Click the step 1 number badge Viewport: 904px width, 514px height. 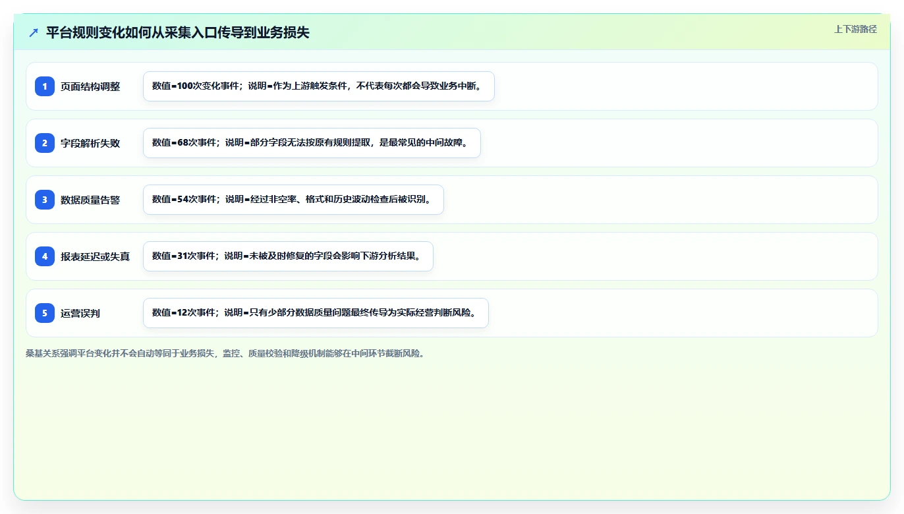45,86
